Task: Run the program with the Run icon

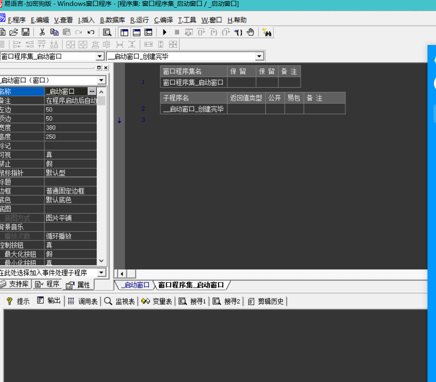Action: point(165,32)
